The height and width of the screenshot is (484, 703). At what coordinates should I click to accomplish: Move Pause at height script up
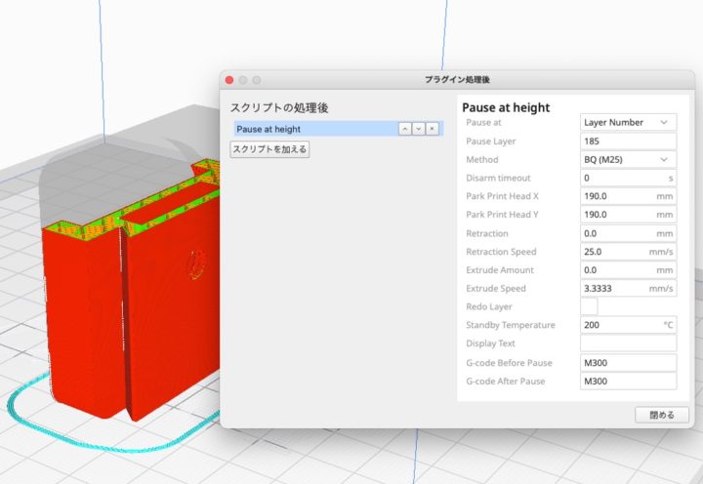(404, 129)
